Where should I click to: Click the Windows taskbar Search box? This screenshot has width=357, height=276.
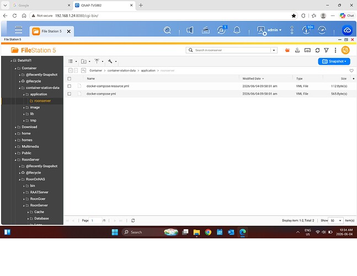pos(150,232)
